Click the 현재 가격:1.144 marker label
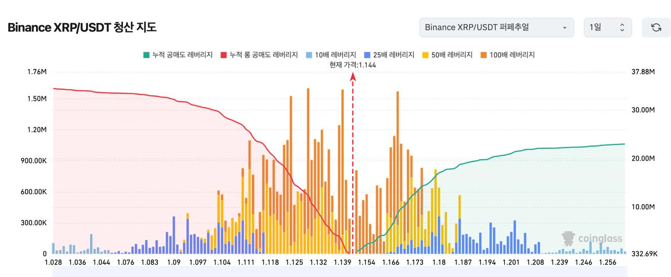 pos(353,65)
